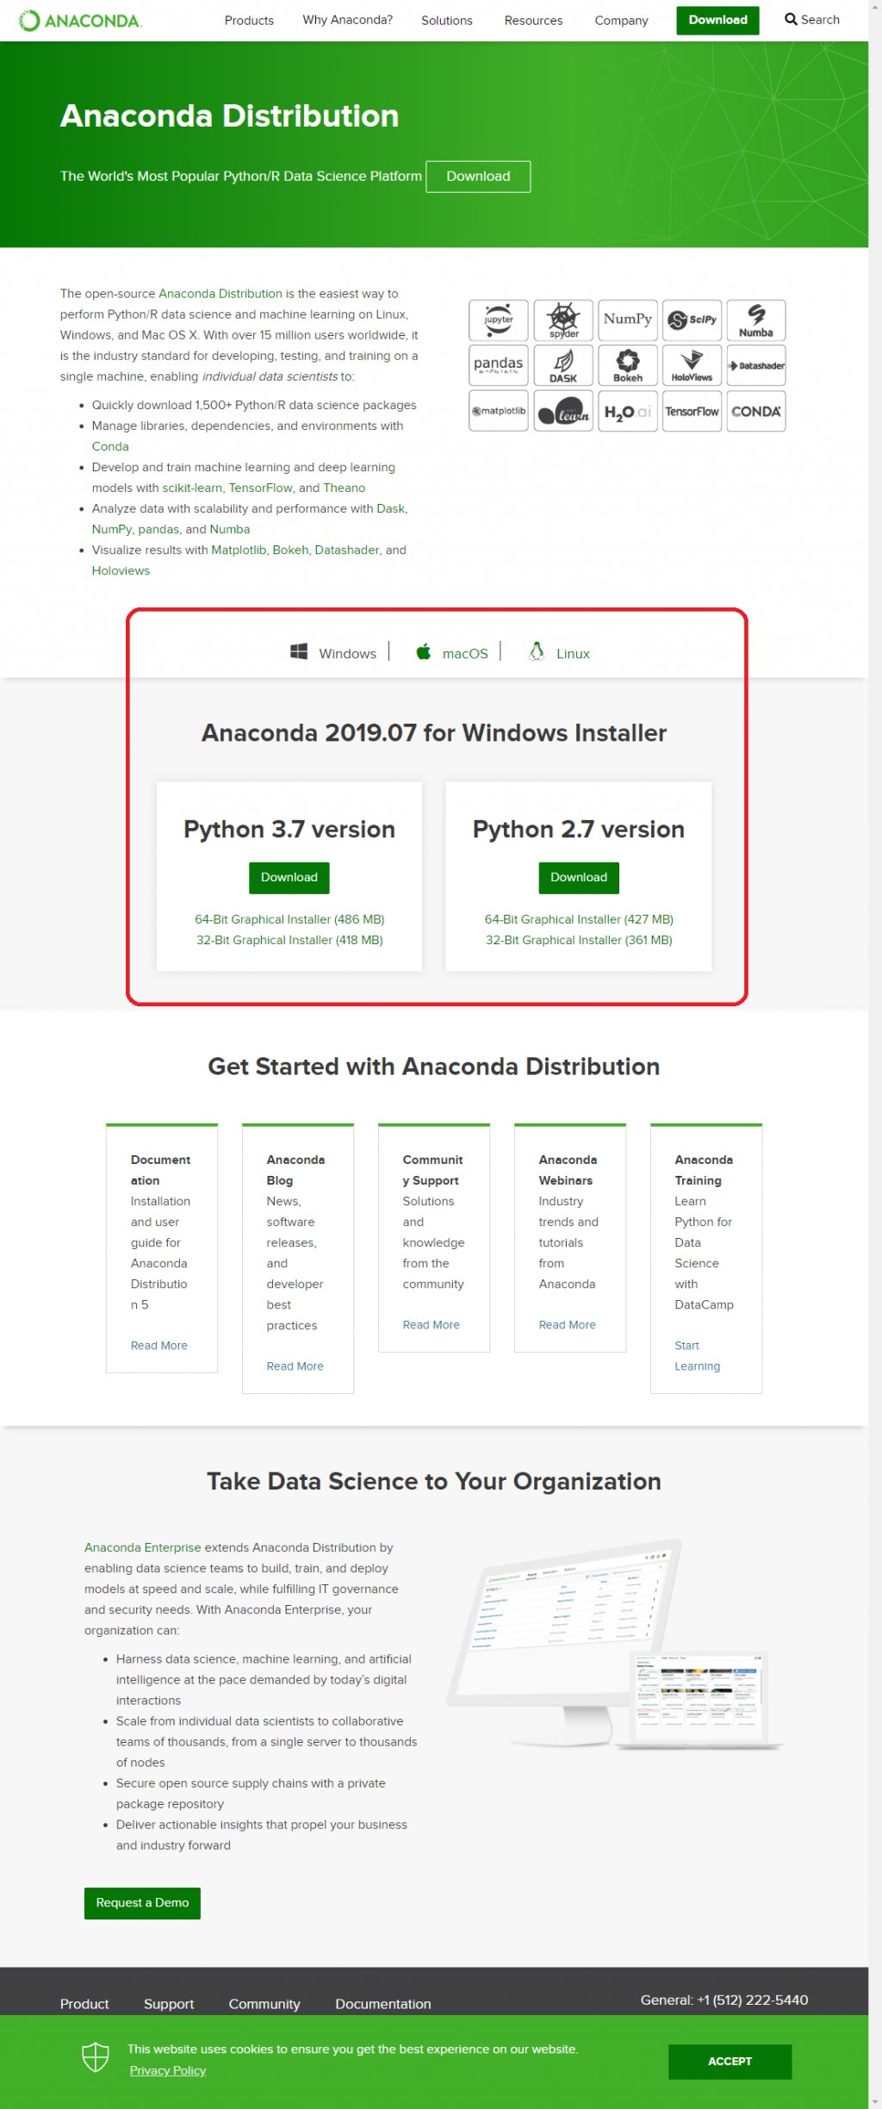882x2109 pixels.
Task: Click the Request a Demo button
Action: point(142,1902)
